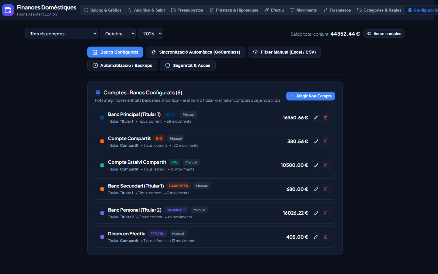
Task: Open the Octubre month dropdown
Action: 118,34
